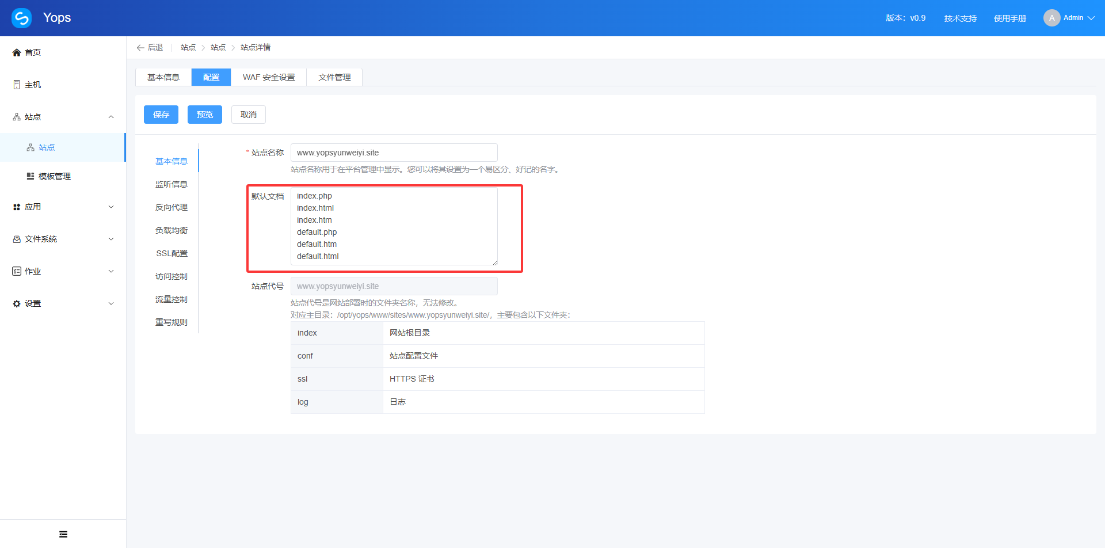Screen dimensions: 1105x548
Task: Open the Admin user dropdown arrow
Action: [1091, 18]
